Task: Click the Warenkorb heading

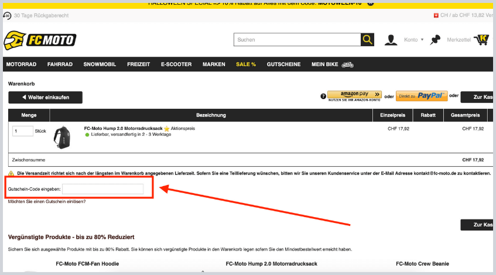Action: [22, 84]
